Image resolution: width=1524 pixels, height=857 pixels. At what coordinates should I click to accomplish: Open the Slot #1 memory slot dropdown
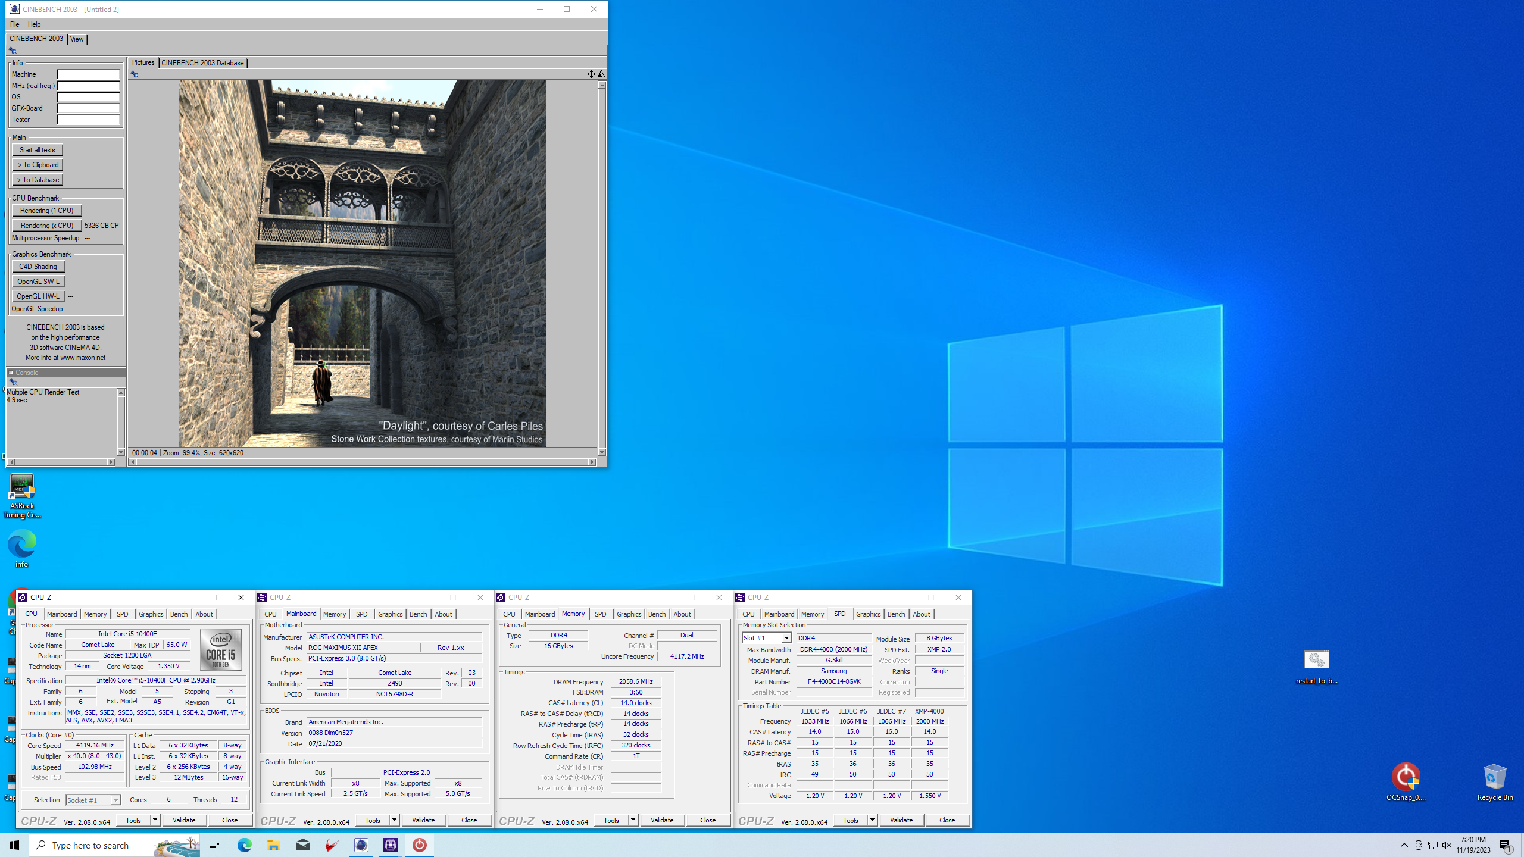pos(786,638)
